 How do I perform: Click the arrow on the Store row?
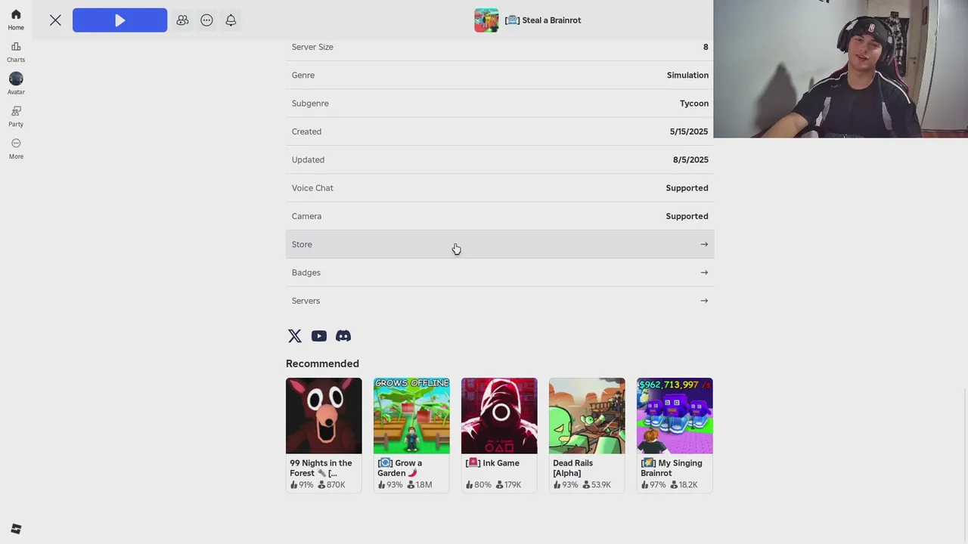[x=704, y=244]
